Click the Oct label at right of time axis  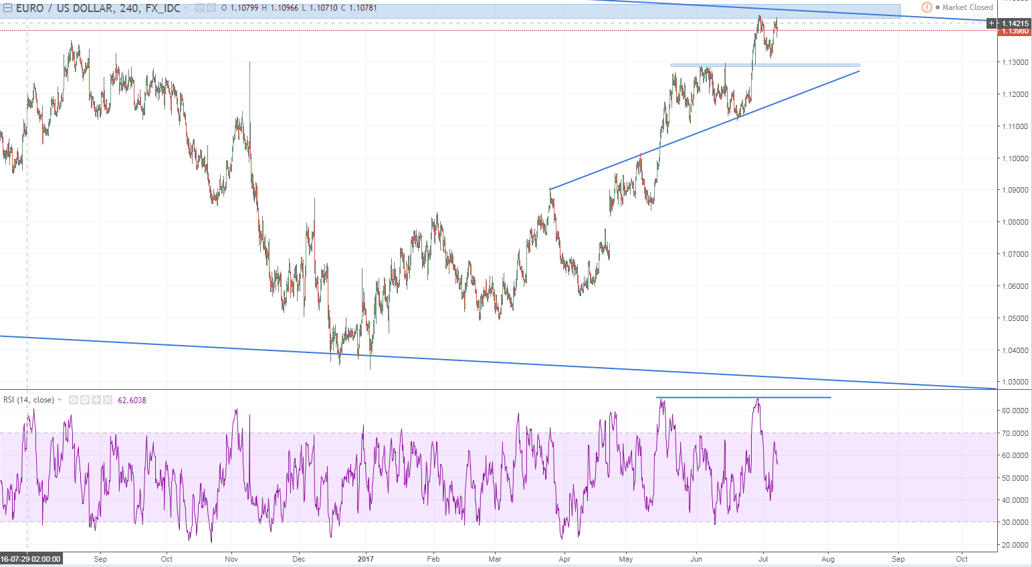[962, 559]
